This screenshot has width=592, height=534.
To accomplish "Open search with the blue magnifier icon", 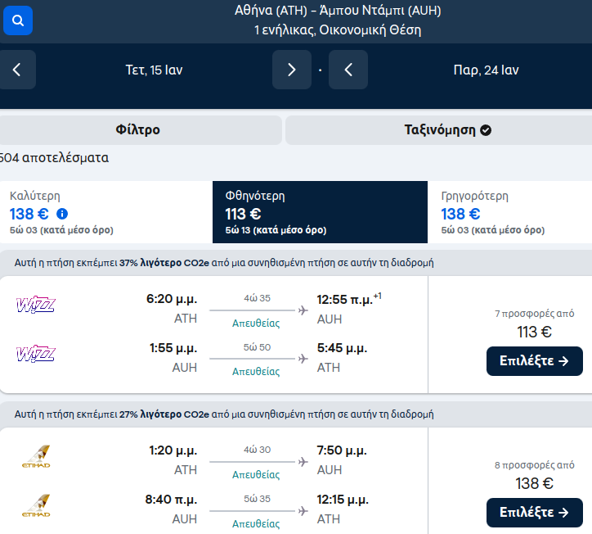I will pyautogui.click(x=18, y=20).
